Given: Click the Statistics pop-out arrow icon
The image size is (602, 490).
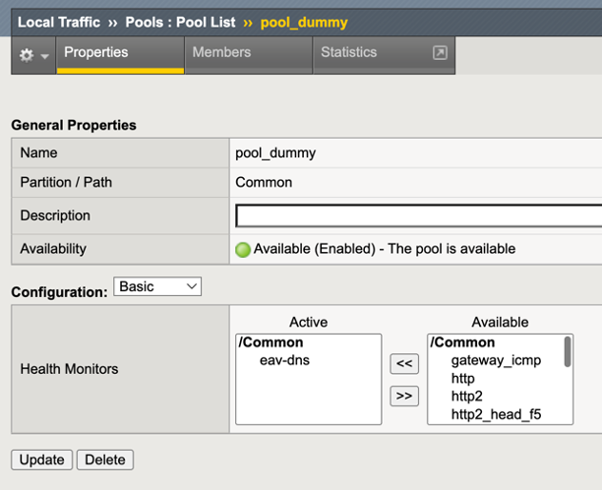Looking at the screenshot, I should click(440, 53).
